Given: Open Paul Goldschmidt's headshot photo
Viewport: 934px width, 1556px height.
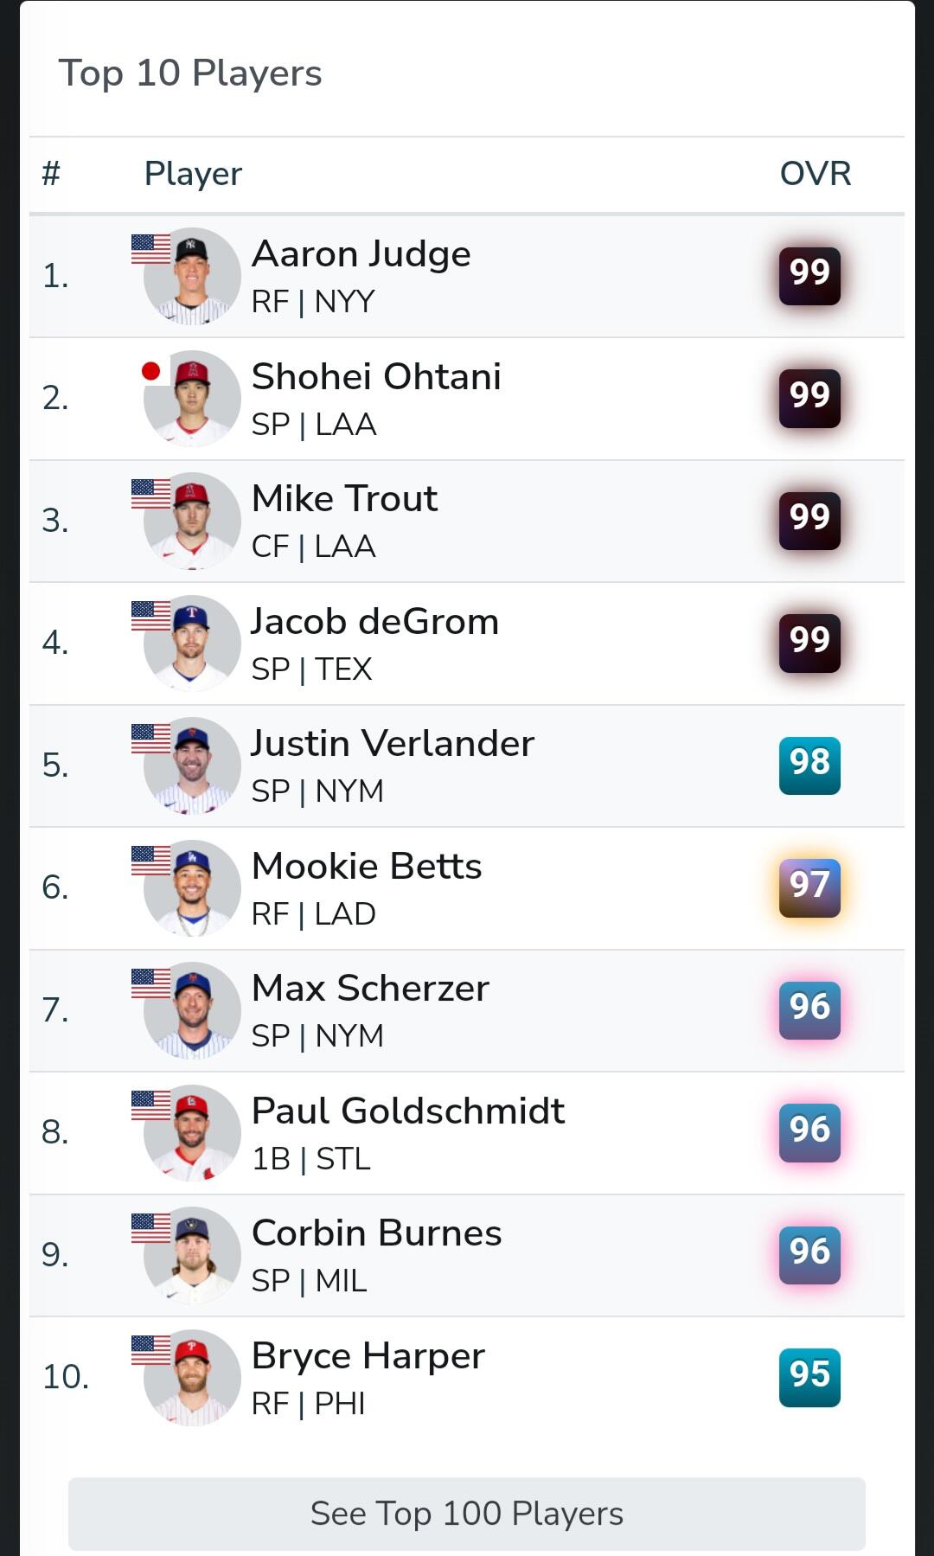Looking at the screenshot, I should (192, 1133).
